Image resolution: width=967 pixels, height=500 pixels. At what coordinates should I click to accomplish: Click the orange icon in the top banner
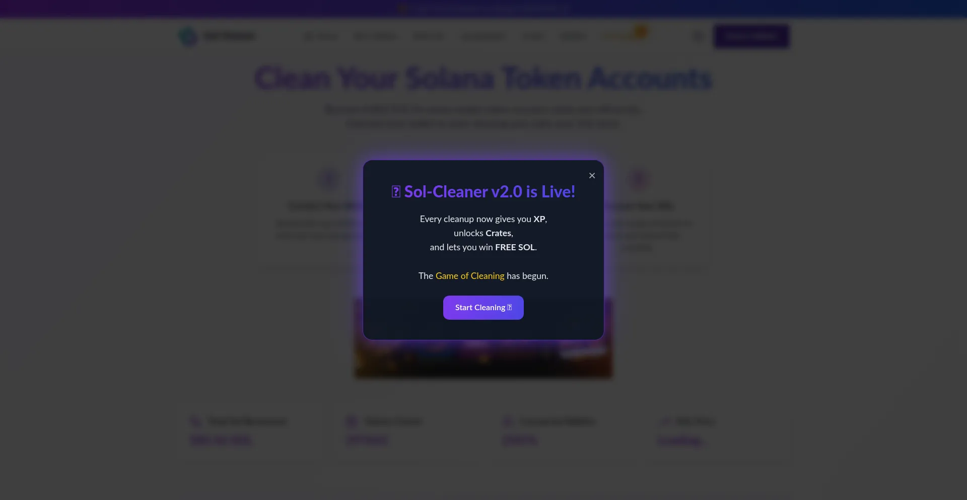click(402, 9)
